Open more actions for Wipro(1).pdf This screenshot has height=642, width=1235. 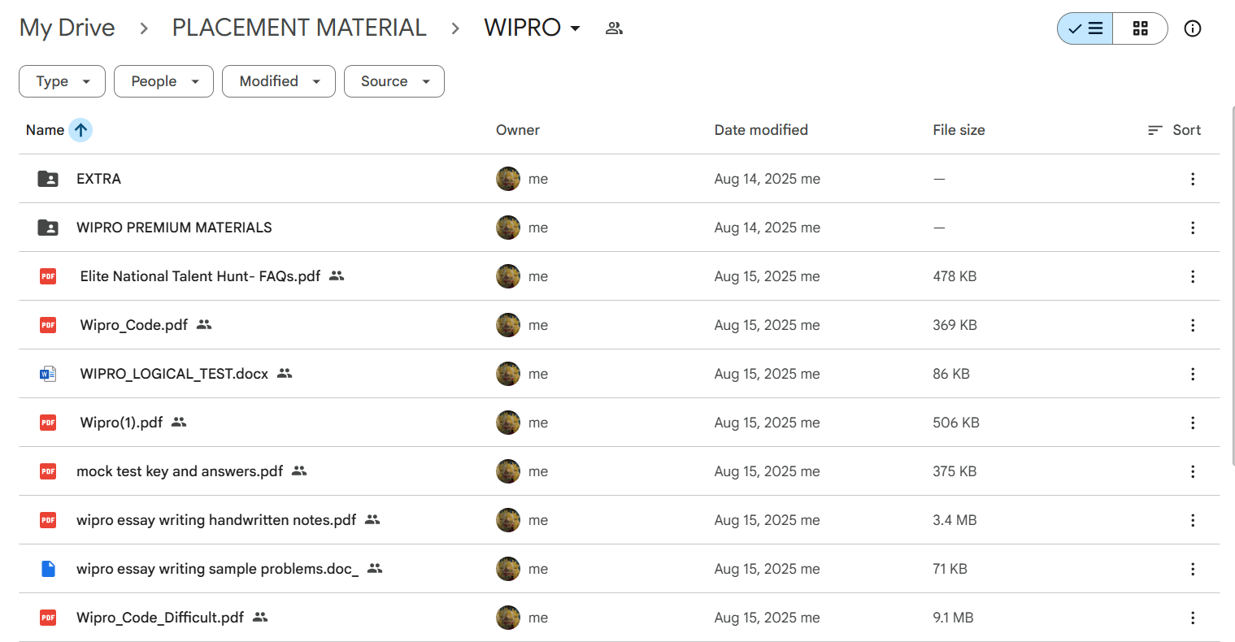1193,423
